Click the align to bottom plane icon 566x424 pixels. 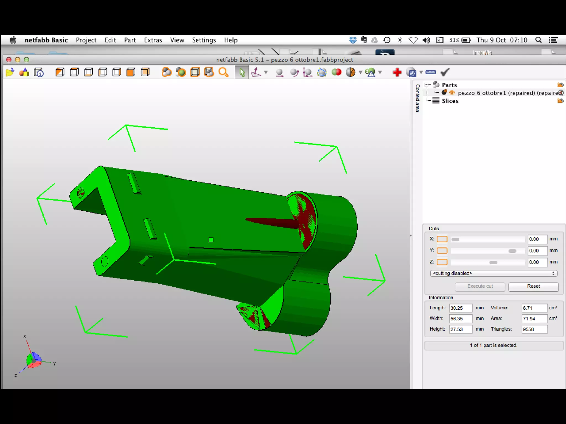coord(256,72)
